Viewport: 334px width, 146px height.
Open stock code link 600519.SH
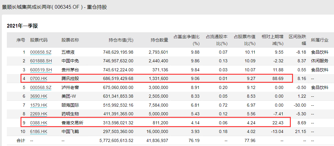[41, 70]
